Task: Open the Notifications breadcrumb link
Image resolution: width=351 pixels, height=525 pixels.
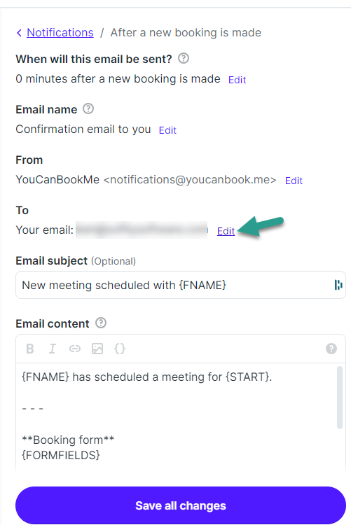Action: coord(60,32)
